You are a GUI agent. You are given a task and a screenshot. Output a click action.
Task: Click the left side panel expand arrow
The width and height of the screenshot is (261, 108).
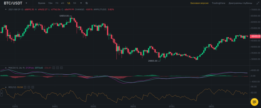click(2, 94)
